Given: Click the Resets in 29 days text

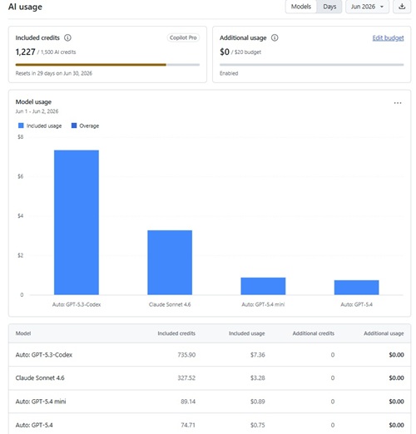Looking at the screenshot, I should click(54, 73).
